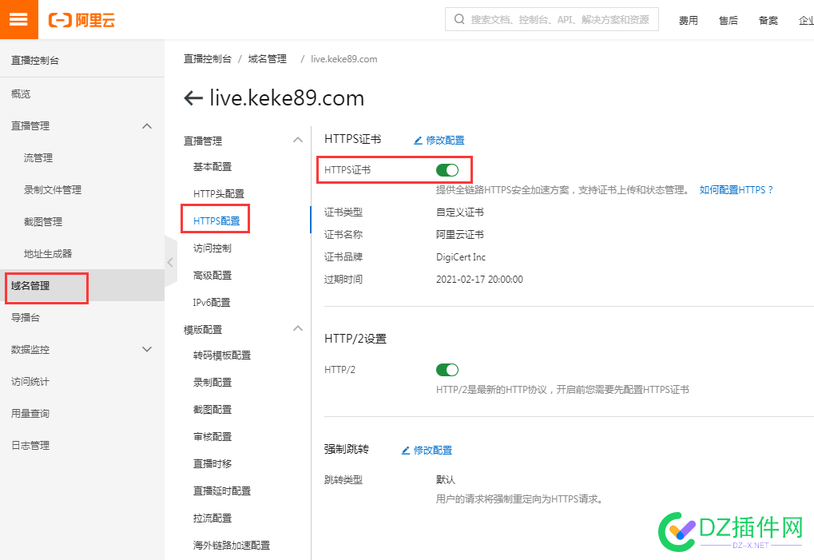This screenshot has height=560, width=814.
Task: Expand the 数据监控 section
Action: (147, 349)
